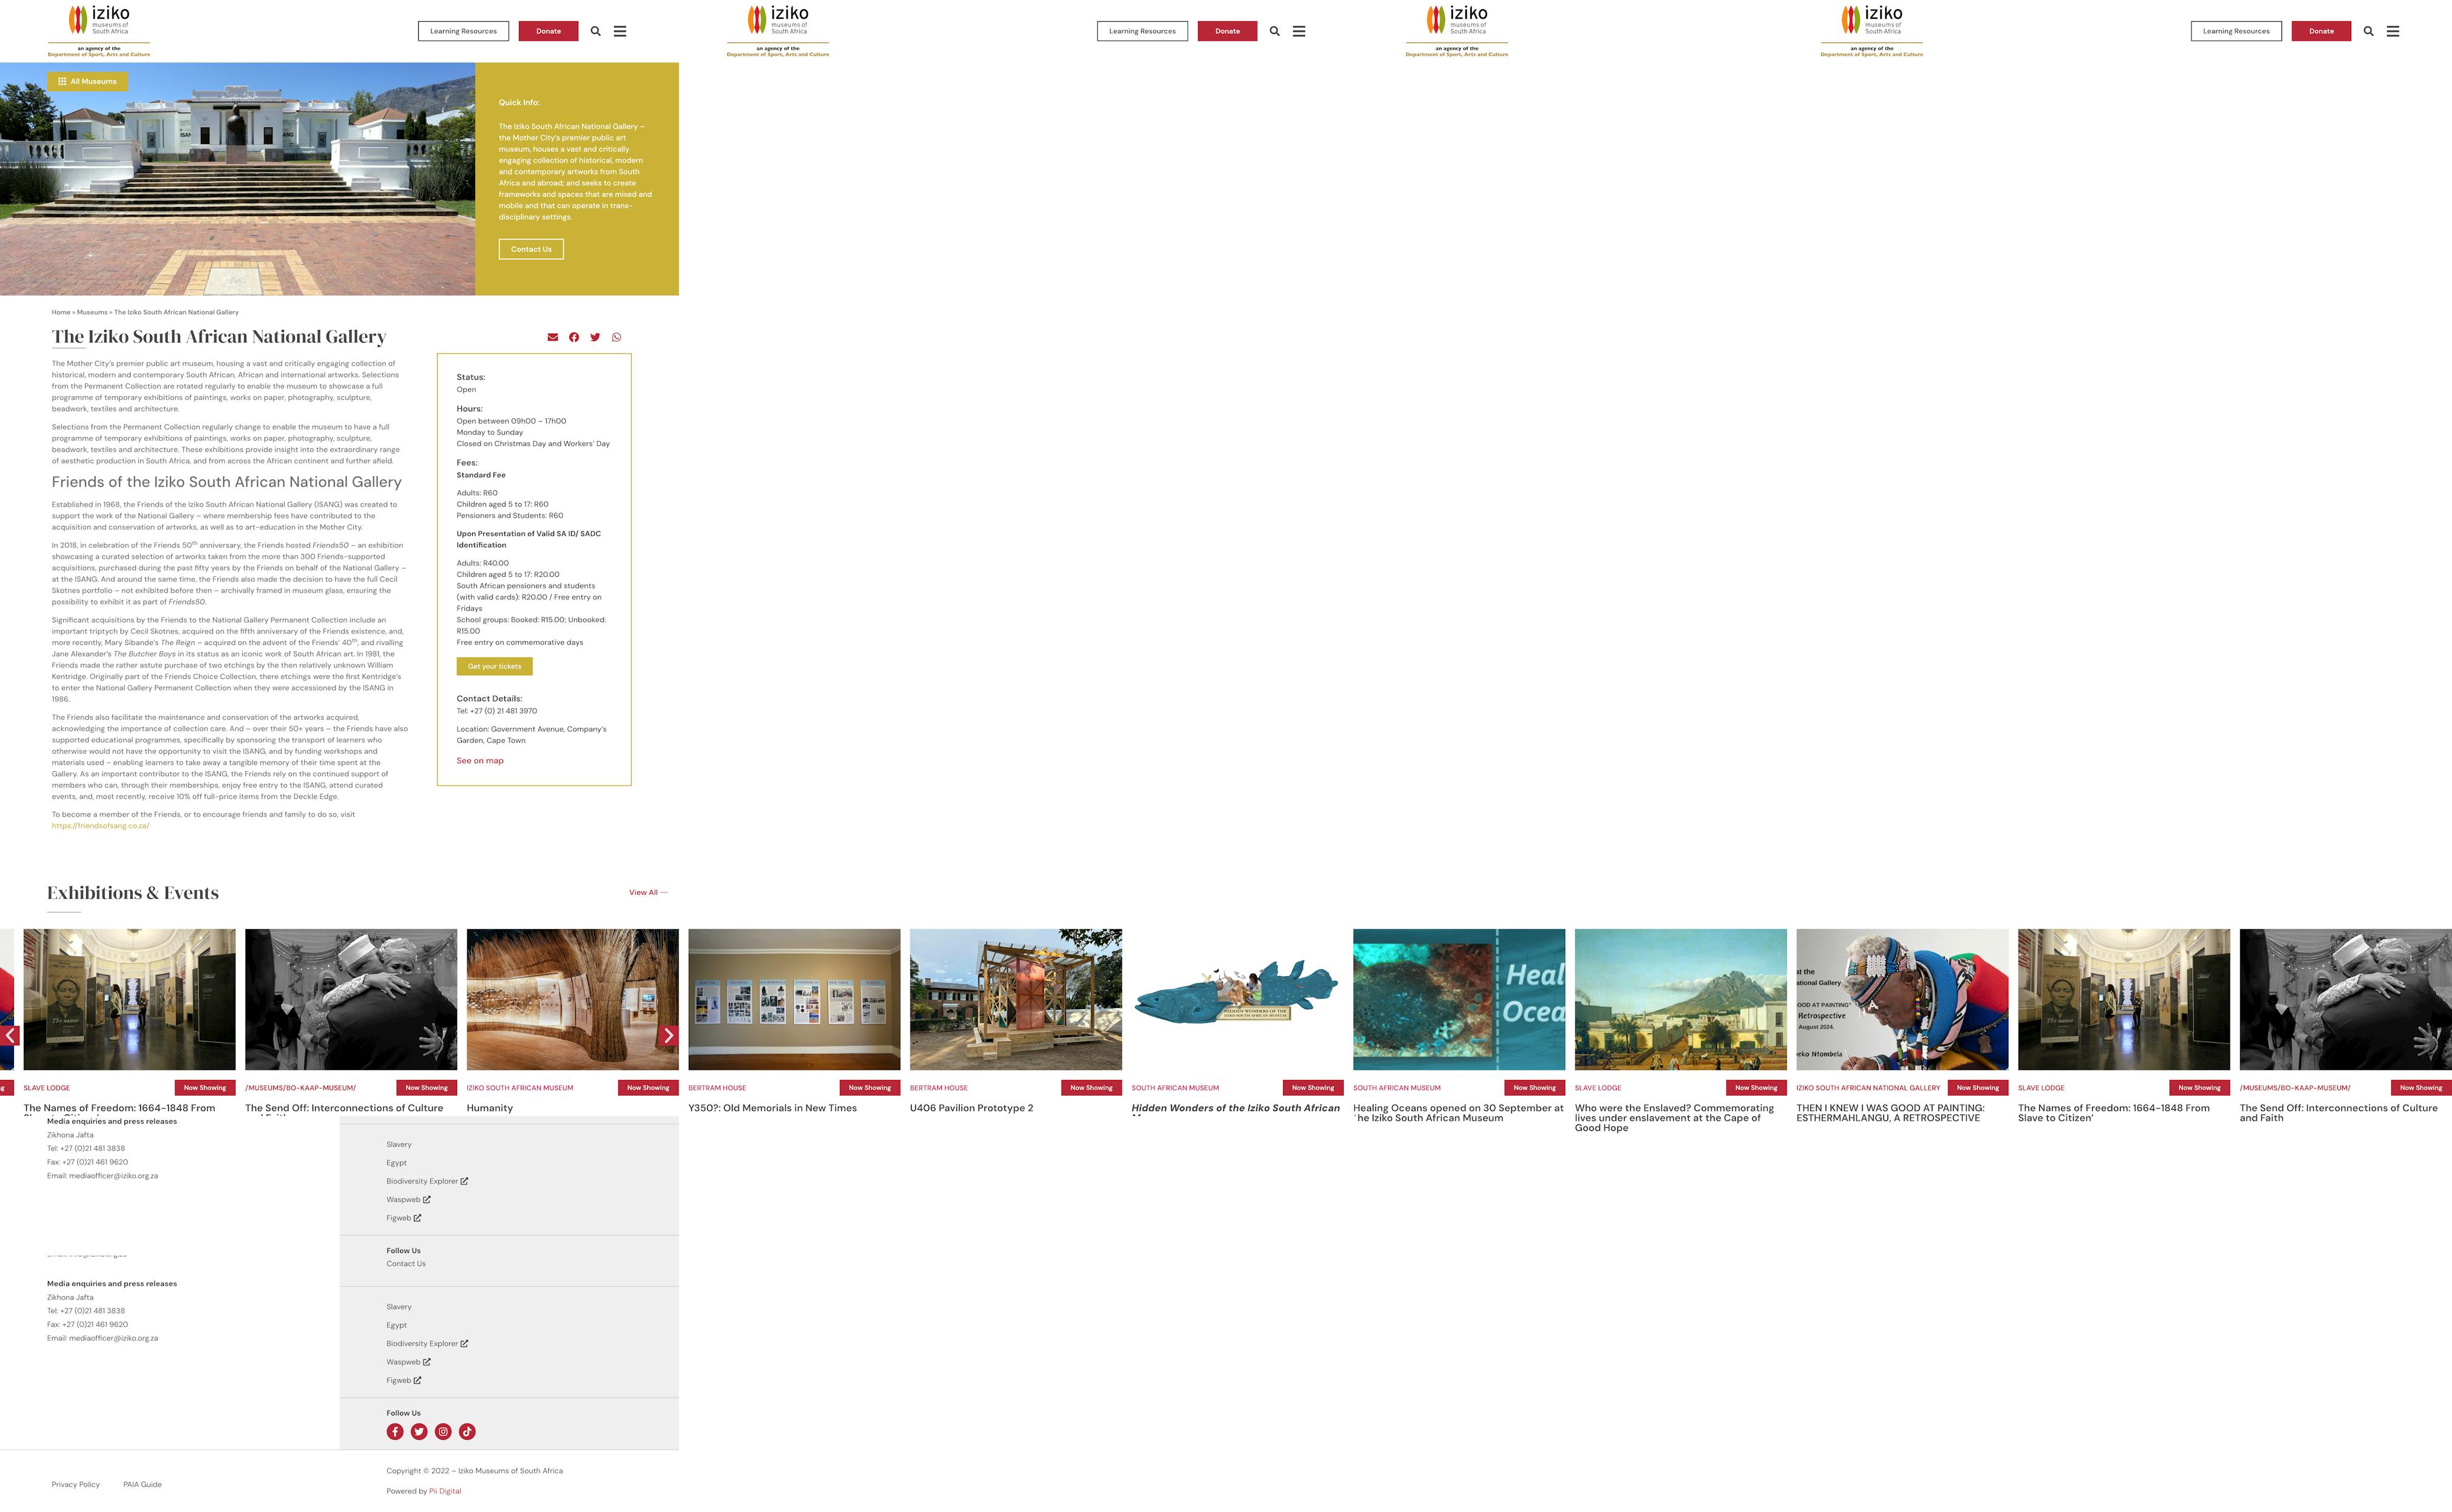The width and height of the screenshot is (2452, 1512).
Task: Share on WhatsApp icon beside gallery title
Action: 616,337
